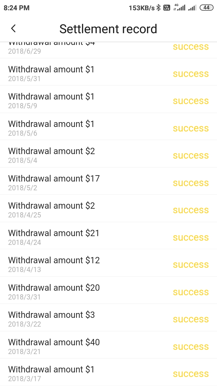Tap success status for 2018/5/6 withdrawal
217x386 pixels.
point(190,128)
